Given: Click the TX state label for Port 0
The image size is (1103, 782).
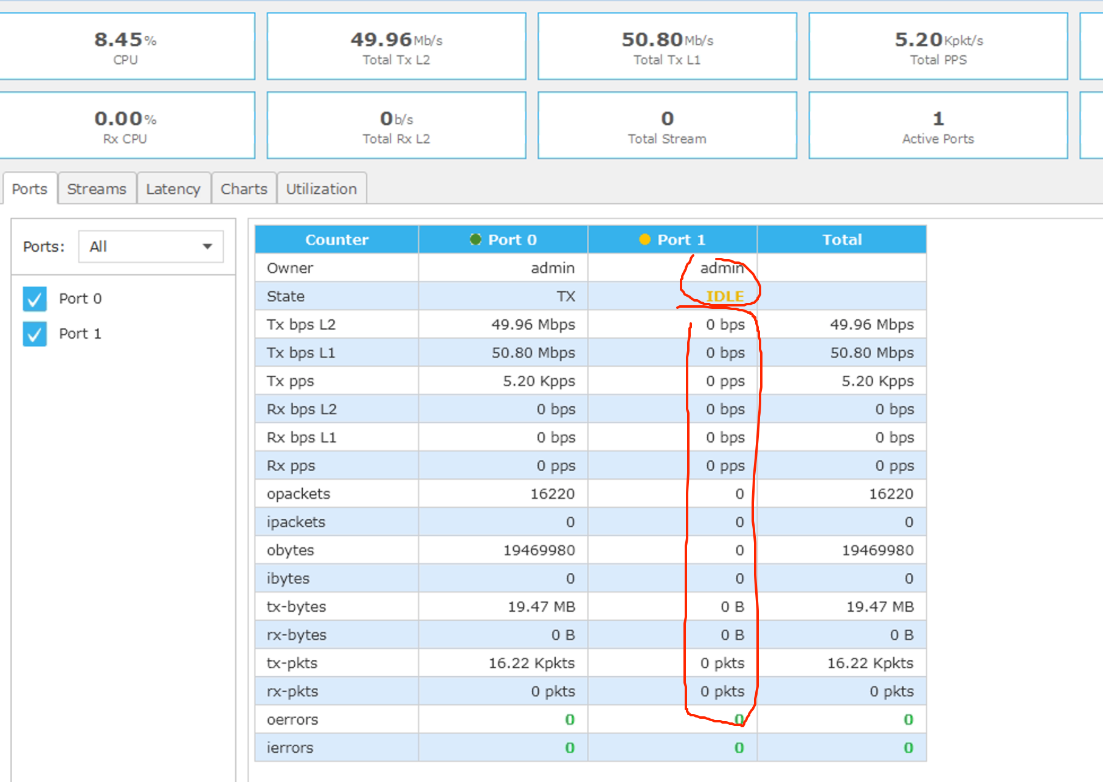Looking at the screenshot, I should [x=567, y=296].
